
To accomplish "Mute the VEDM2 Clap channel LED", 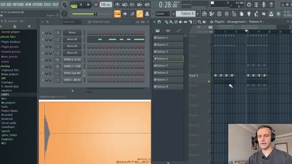I will 42,73.
